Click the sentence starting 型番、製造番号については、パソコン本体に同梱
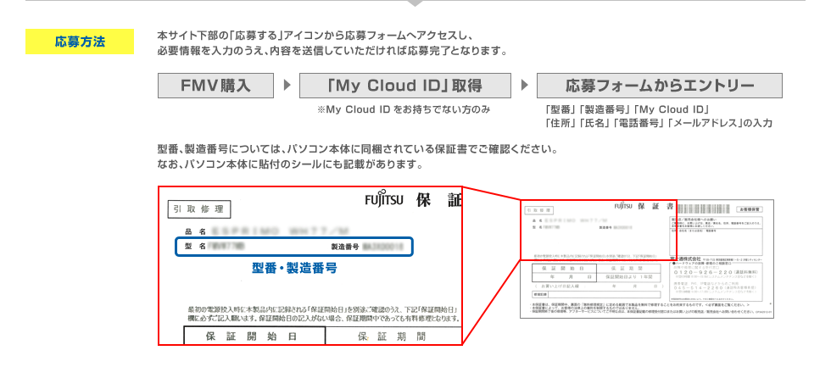 pos(358,149)
